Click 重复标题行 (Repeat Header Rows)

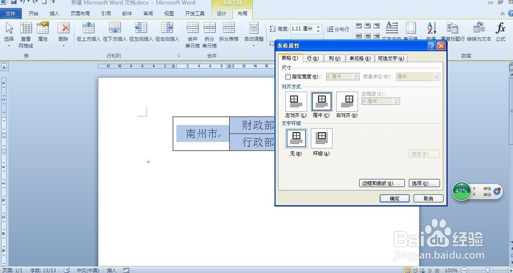pyautogui.click(x=452, y=31)
